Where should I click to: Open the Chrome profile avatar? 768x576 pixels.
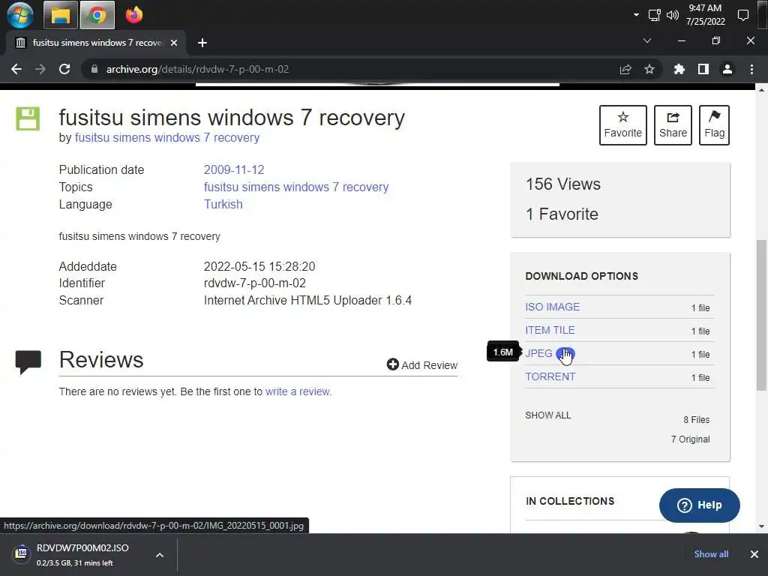click(727, 70)
